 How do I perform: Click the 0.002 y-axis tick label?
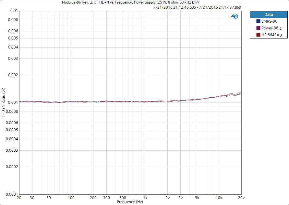13,75
